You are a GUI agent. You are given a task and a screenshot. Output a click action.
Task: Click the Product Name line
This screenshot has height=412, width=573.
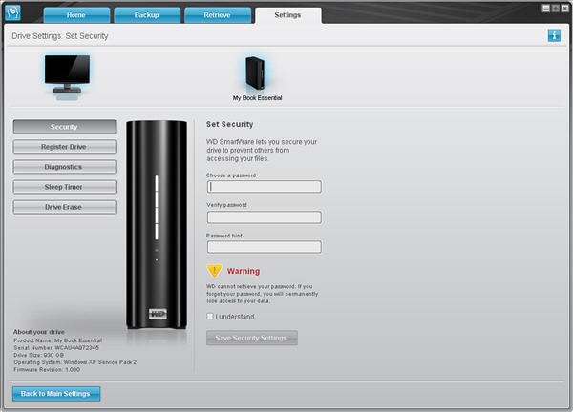click(57, 340)
